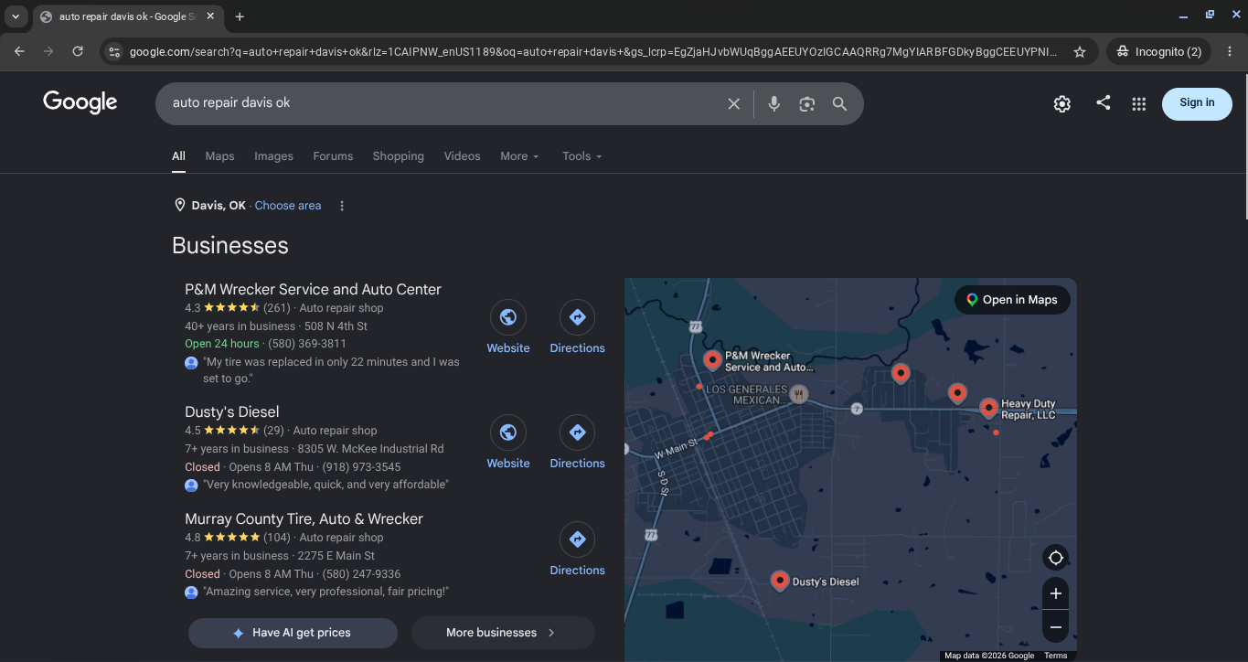
Task: Reload the page with the refresh icon
Action: pyautogui.click(x=78, y=52)
